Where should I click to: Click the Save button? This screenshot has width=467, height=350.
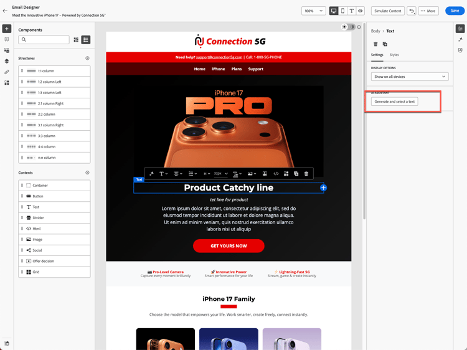click(455, 11)
